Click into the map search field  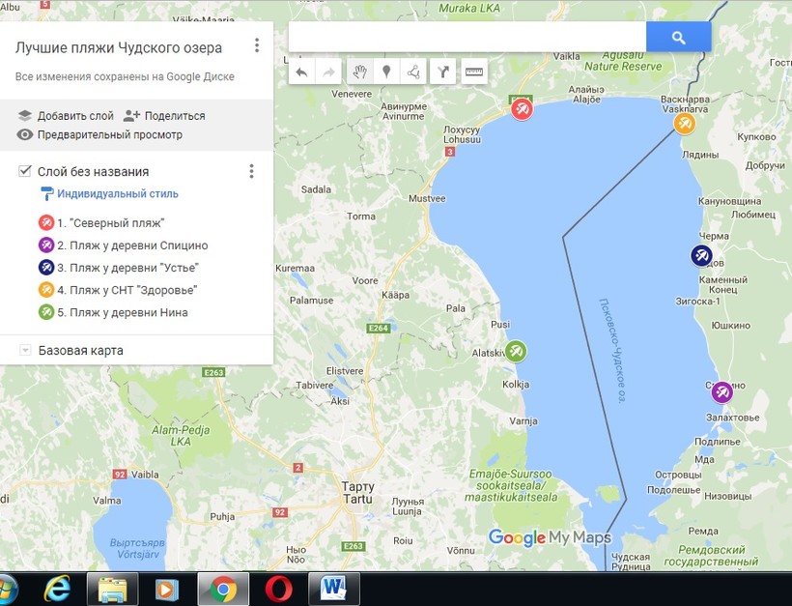[467, 37]
